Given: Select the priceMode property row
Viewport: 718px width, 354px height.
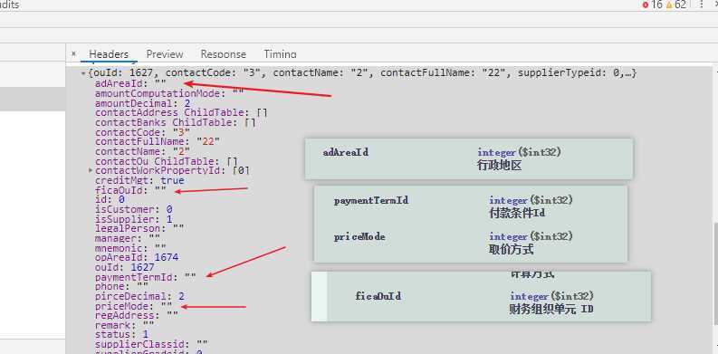Looking at the screenshot, I should [x=134, y=305].
